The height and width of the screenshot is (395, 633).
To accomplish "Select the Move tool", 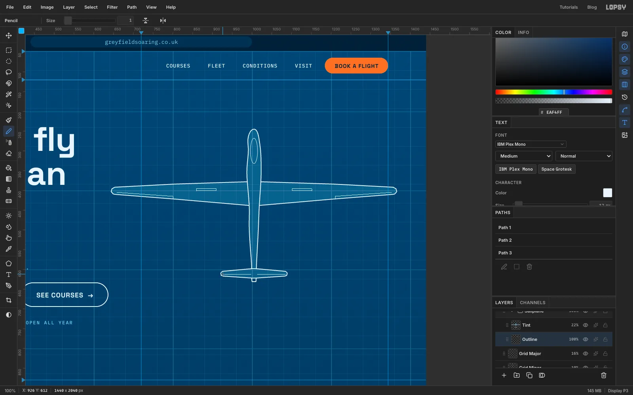I will click(x=8, y=36).
